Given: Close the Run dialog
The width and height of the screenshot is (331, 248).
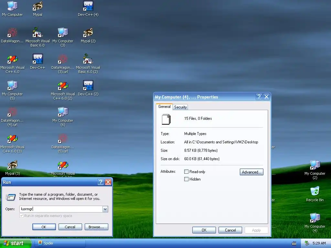Looking at the screenshot, I should [108, 182].
